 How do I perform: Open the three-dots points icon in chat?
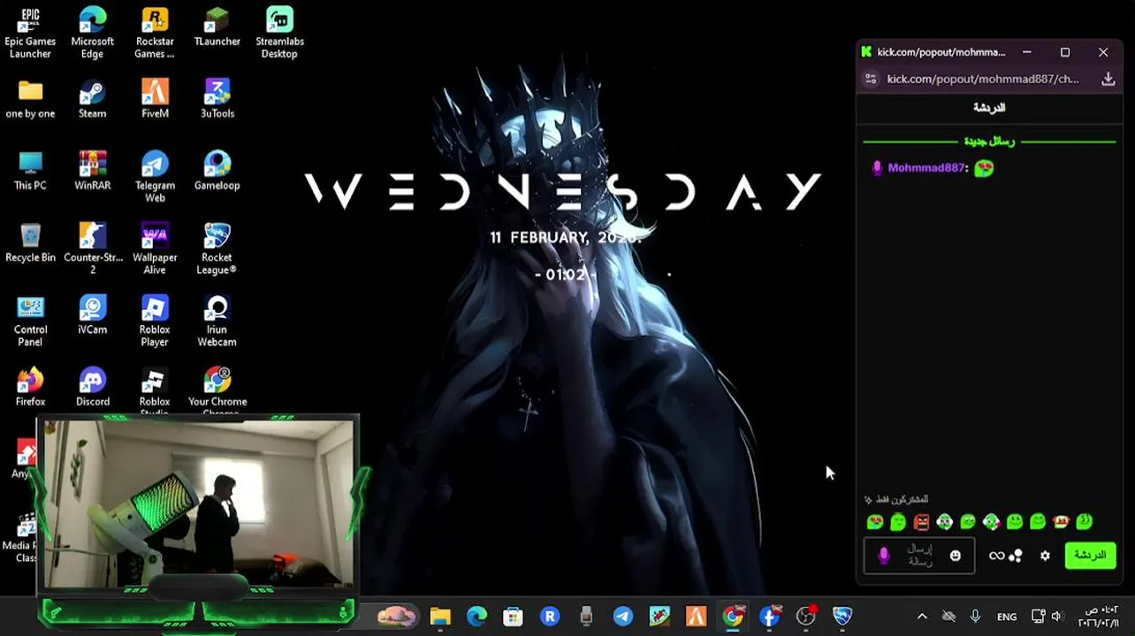pos(1016,556)
